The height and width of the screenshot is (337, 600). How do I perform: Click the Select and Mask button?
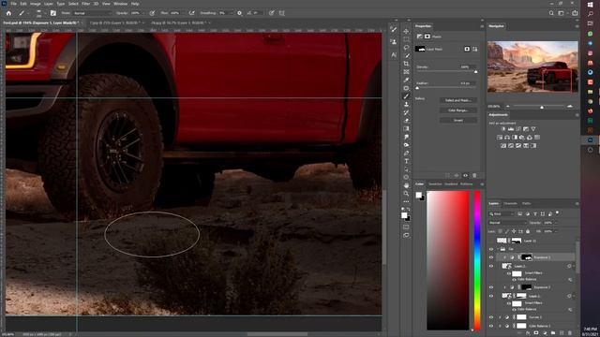(458, 100)
